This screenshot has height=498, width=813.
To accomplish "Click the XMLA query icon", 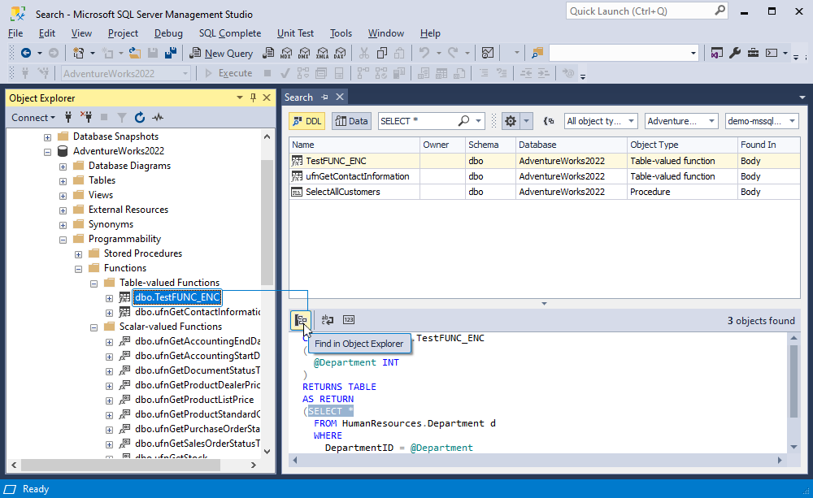I will tap(323, 53).
